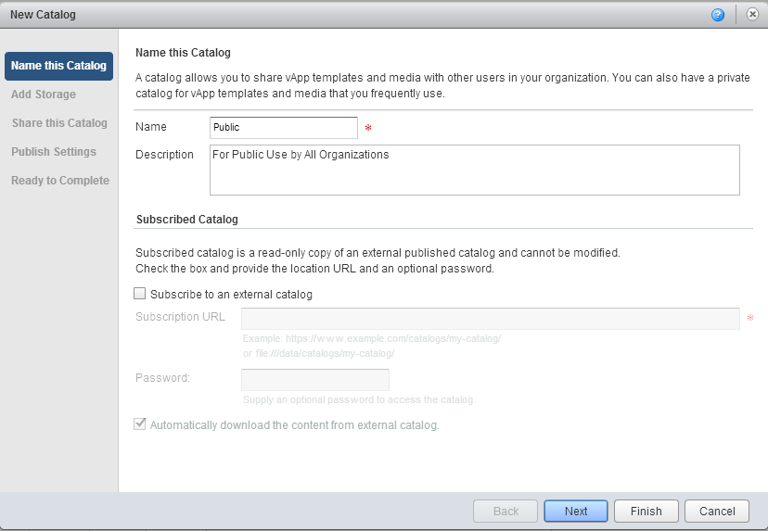Click the New Catalog title bar text
Viewport: 768px width, 531px height.
[43, 15]
